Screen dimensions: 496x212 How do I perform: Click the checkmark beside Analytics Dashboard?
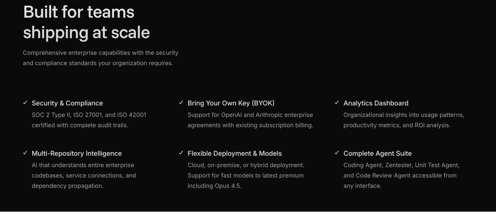coord(337,103)
